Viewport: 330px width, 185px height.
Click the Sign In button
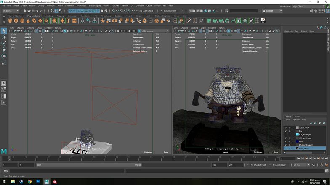click(269, 11)
